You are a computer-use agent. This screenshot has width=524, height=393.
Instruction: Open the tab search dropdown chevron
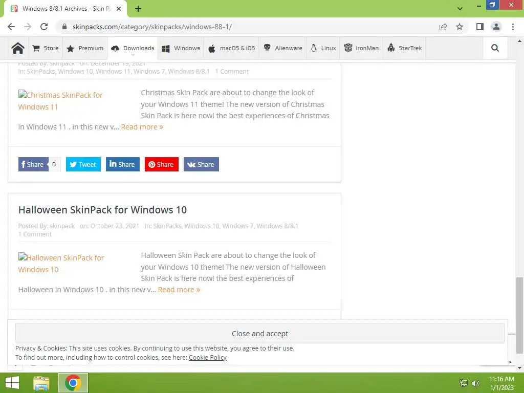pos(460,9)
